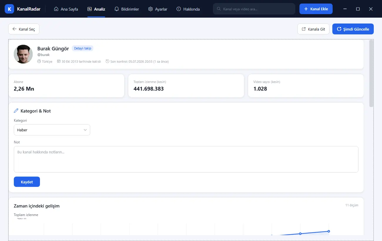Click Burak Güngör's profile avatar
This screenshot has height=241, width=382.
click(23, 54)
